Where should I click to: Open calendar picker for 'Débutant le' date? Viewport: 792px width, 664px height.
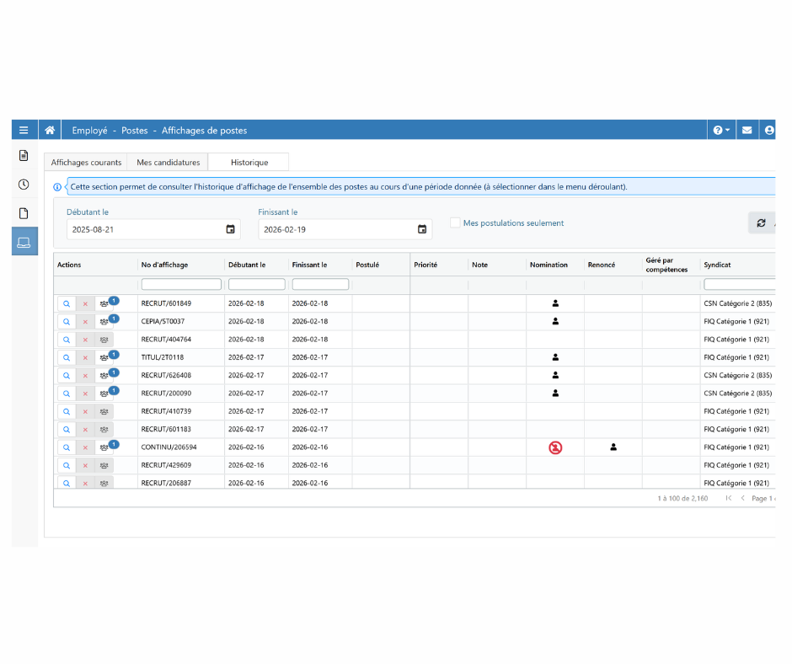(230, 229)
